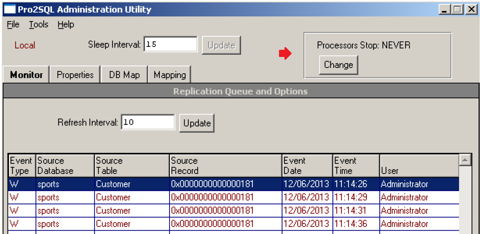Open the Tools menu
The image size is (480, 234).
pos(38,25)
